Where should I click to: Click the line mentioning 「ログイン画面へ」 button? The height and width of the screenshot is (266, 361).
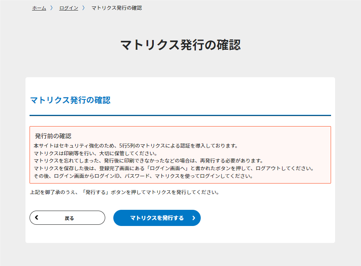tap(174, 168)
